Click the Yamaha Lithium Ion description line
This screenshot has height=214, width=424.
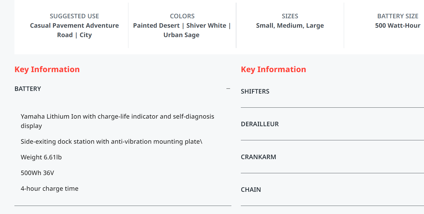[x=117, y=117]
